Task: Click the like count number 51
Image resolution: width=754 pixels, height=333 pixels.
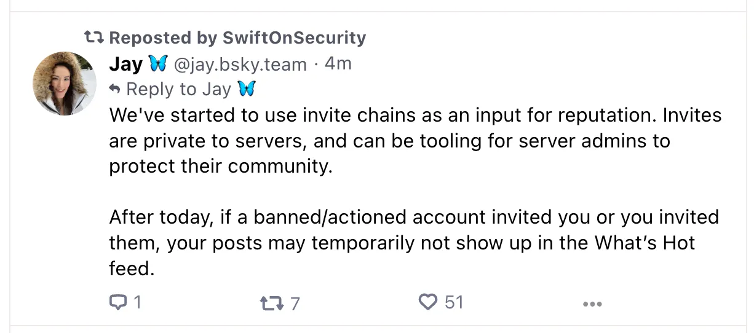Action: [x=453, y=302]
